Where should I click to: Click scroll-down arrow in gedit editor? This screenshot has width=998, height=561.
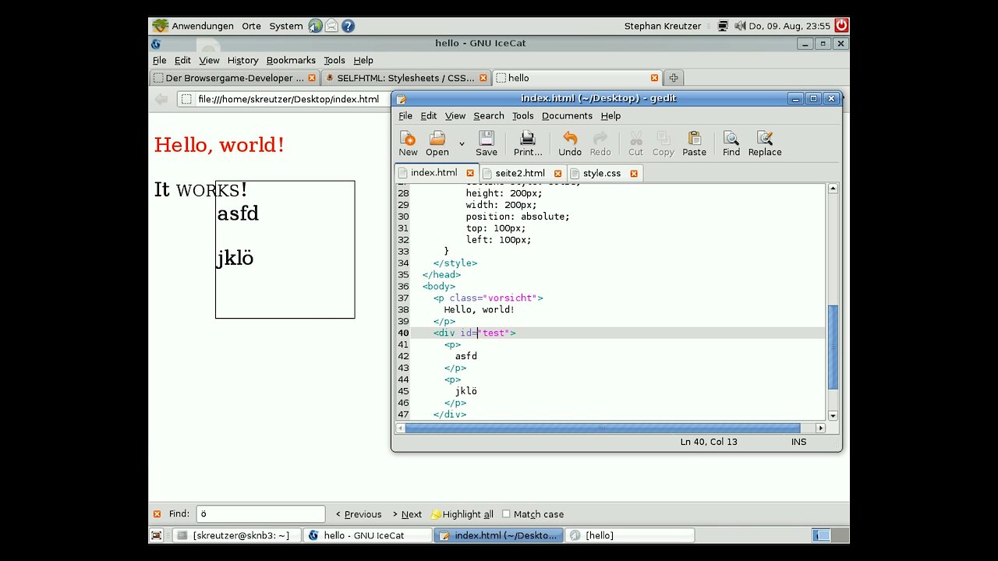click(x=833, y=415)
